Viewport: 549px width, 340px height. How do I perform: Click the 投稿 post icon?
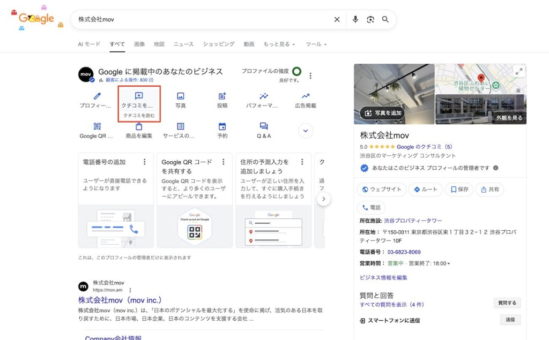222,96
